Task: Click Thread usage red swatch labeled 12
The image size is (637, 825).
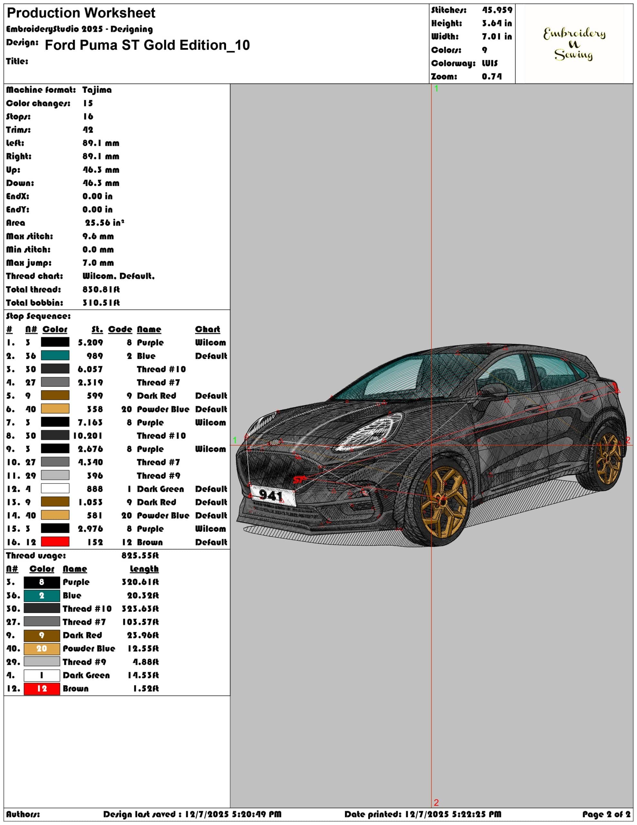Action: pyautogui.click(x=42, y=689)
